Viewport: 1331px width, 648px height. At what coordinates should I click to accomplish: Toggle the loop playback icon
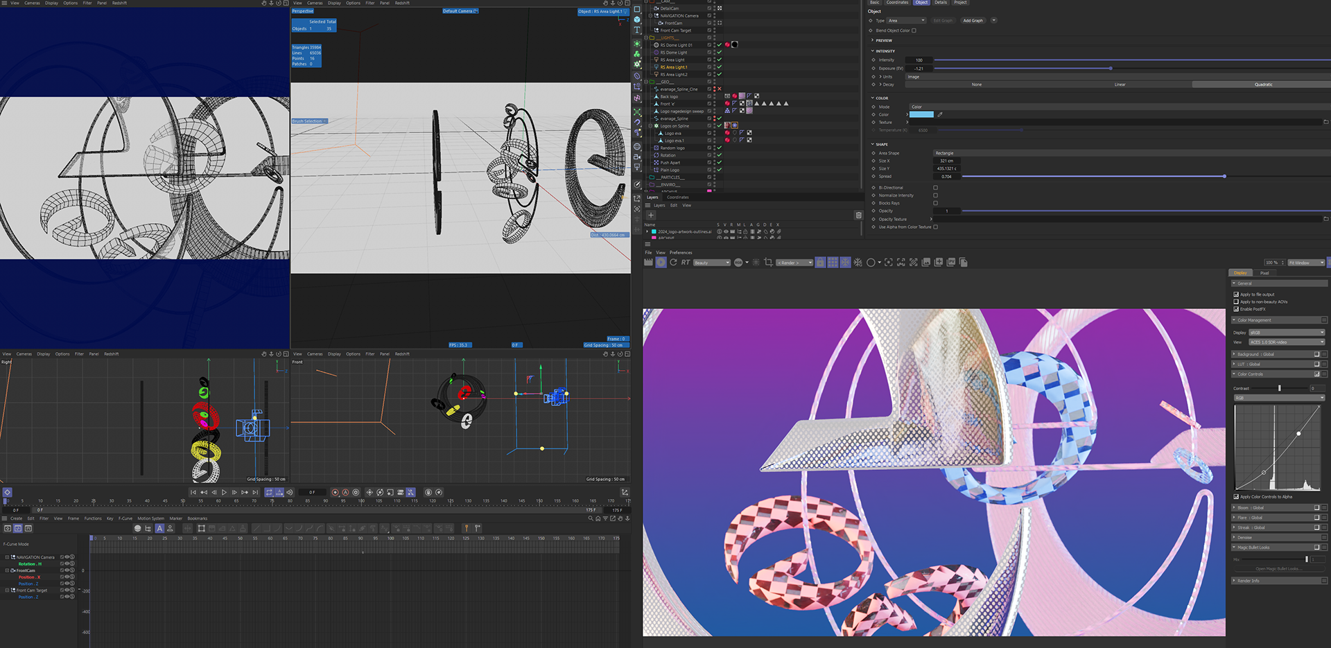tap(269, 492)
